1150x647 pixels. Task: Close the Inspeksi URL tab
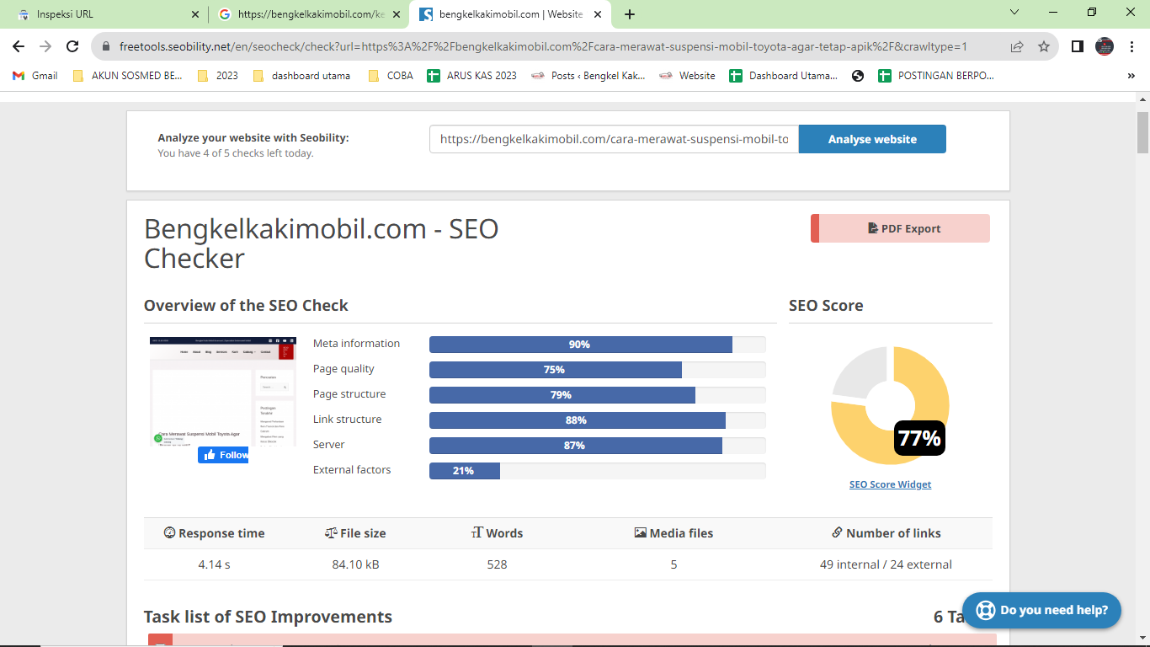coord(195,14)
